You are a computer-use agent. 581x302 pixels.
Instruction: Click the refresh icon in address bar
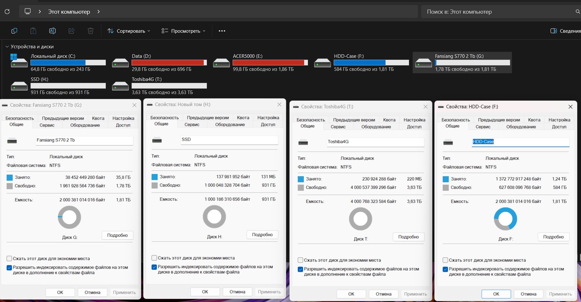click(x=7, y=12)
